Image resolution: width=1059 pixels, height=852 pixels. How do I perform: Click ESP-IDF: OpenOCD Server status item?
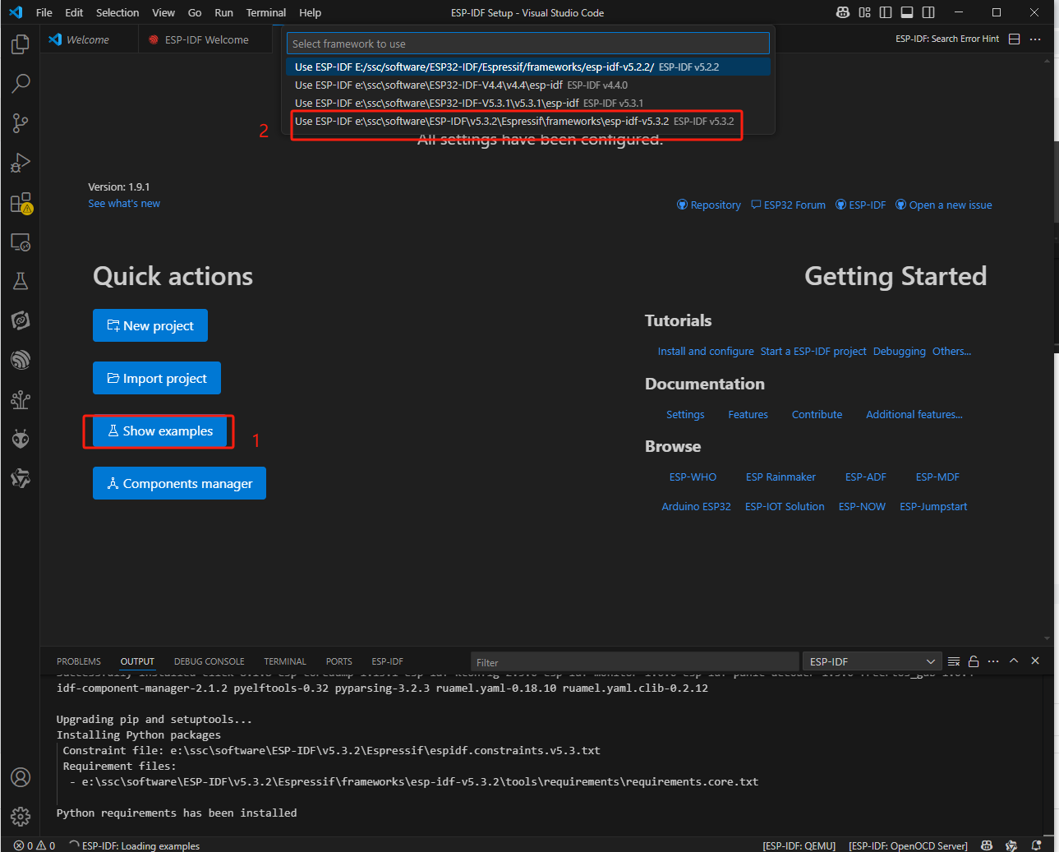click(x=908, y=845)
